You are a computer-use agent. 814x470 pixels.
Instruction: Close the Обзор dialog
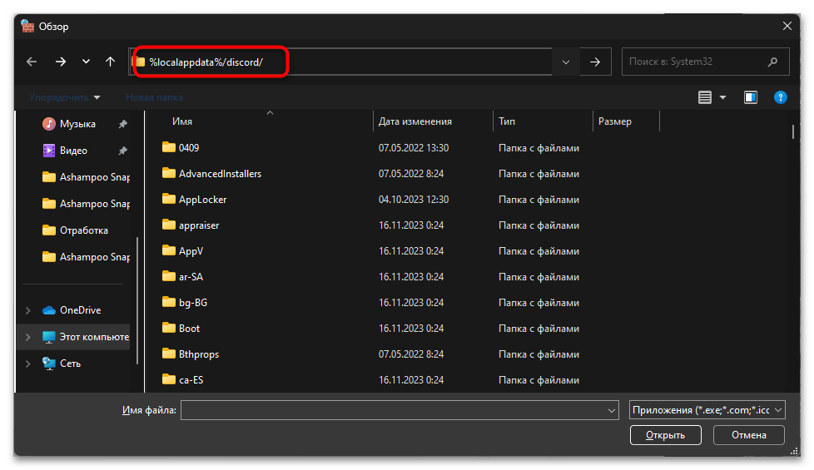[x=787, y=26]
